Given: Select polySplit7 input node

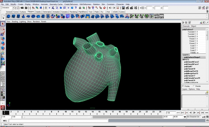Looking at the screenshot, I should pos(188,67).
